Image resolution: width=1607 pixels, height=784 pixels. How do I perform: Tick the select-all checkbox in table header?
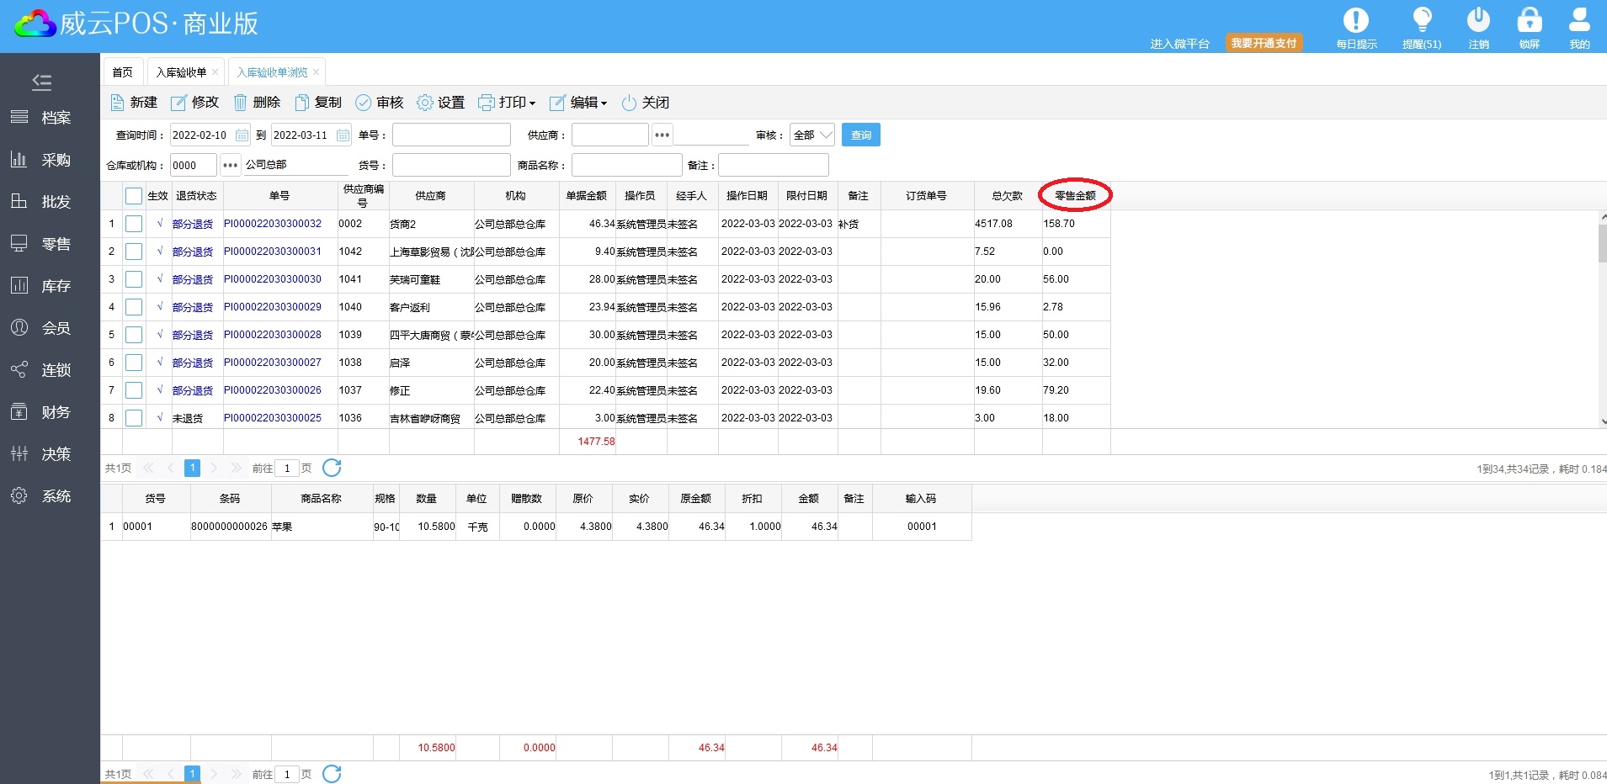click(134, 196)
